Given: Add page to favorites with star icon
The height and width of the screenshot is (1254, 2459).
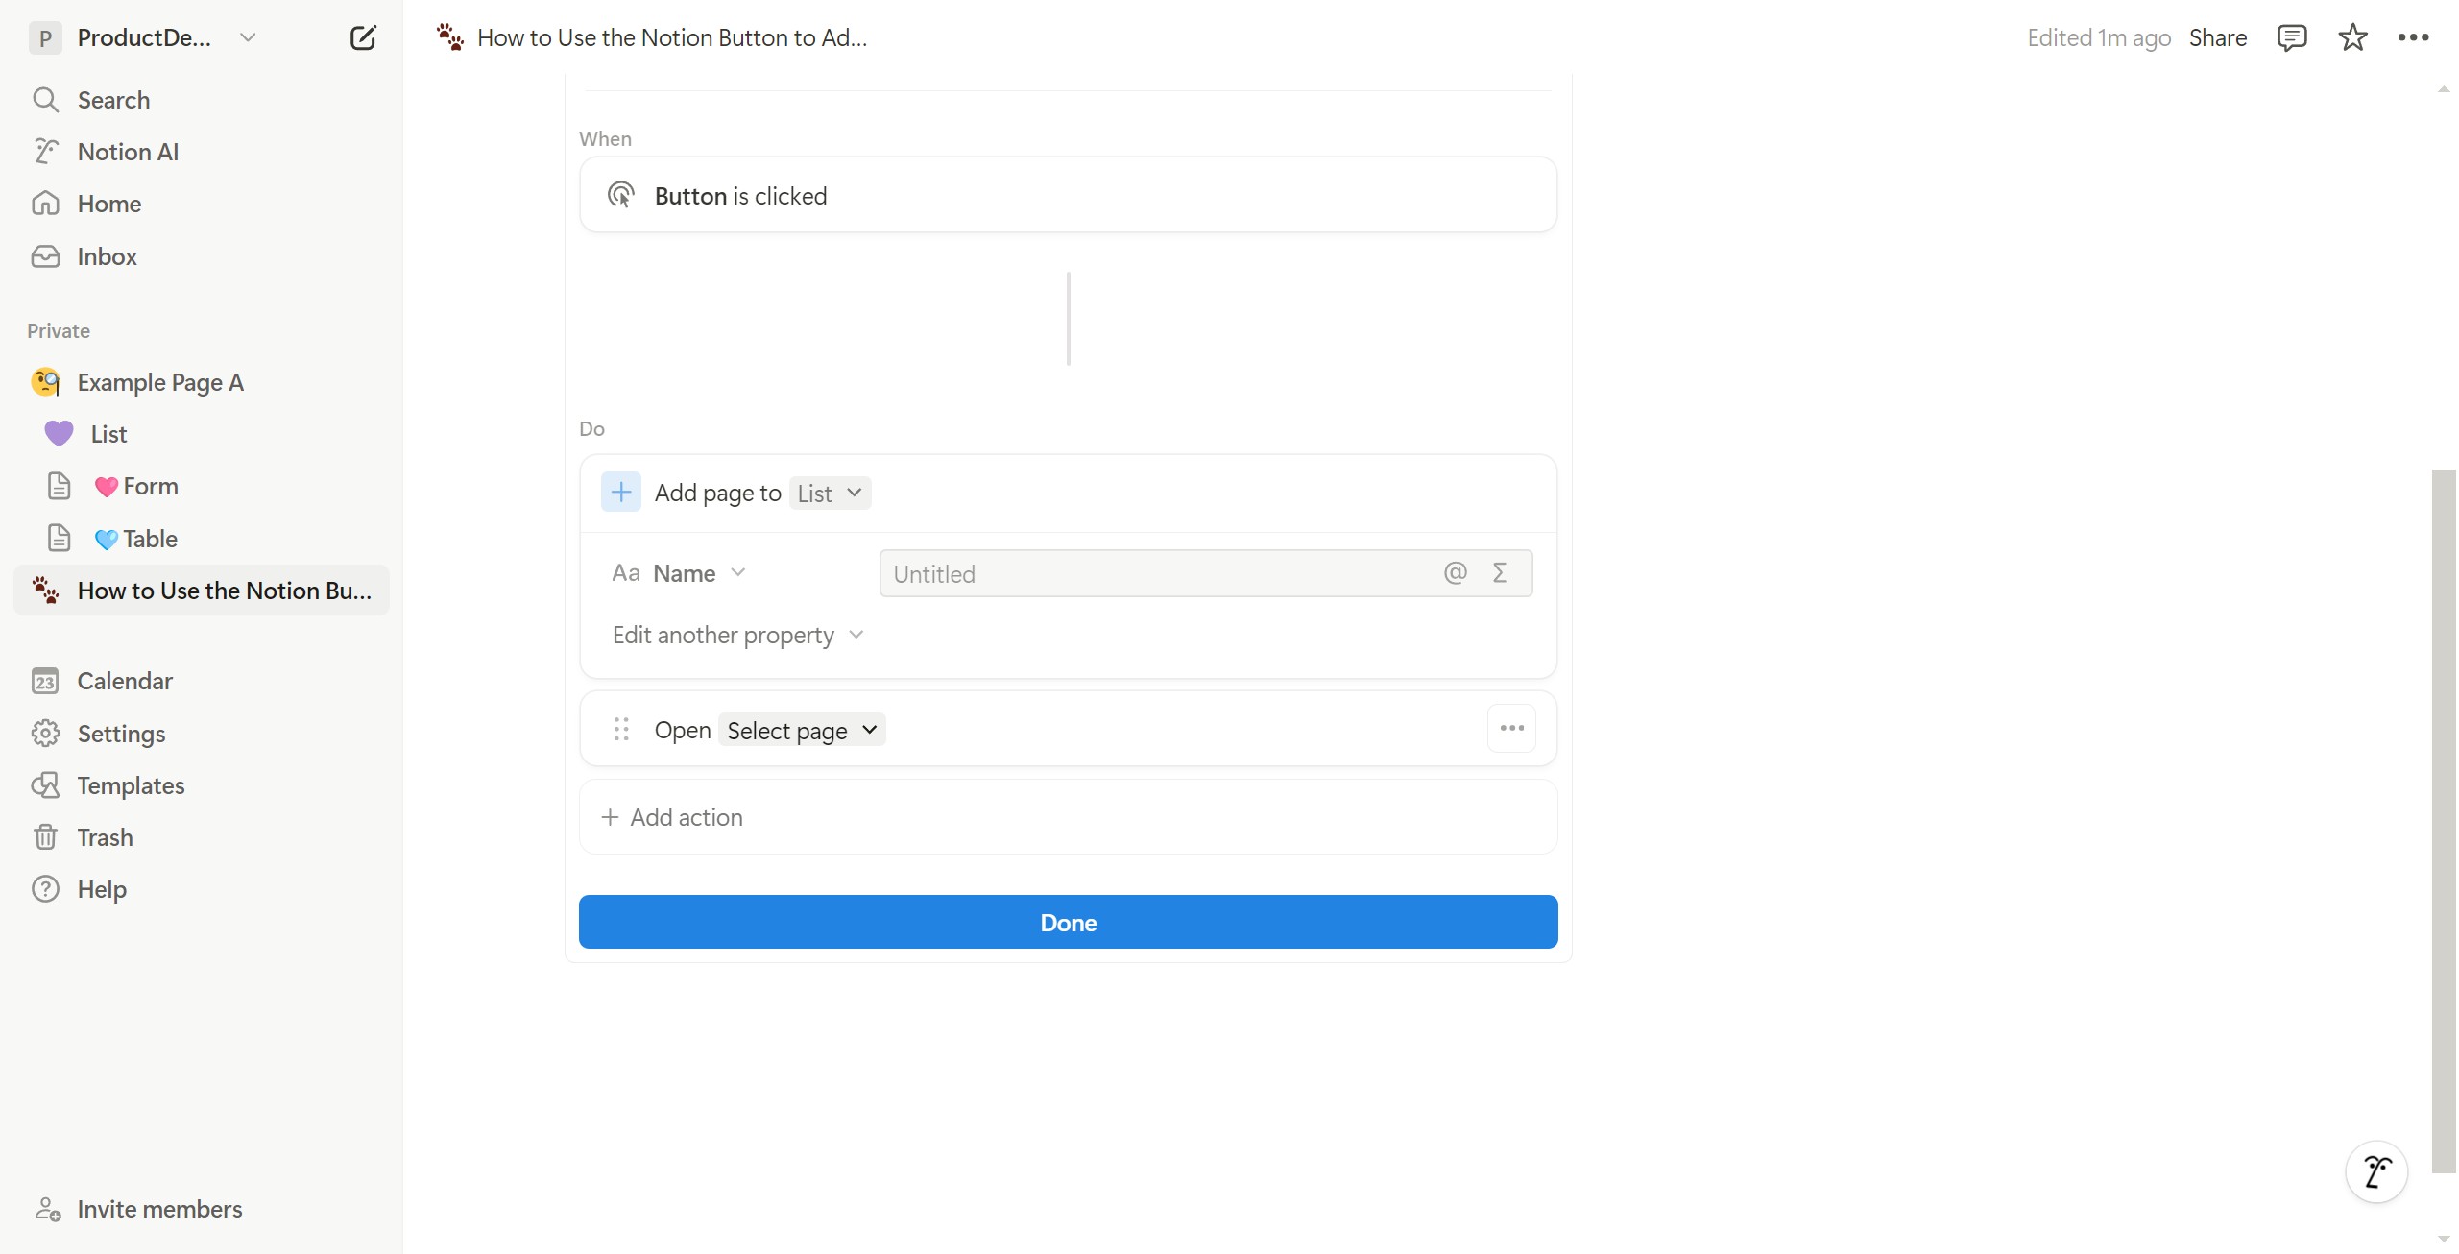Looking at the screenshot, I should click(2351, 37).
